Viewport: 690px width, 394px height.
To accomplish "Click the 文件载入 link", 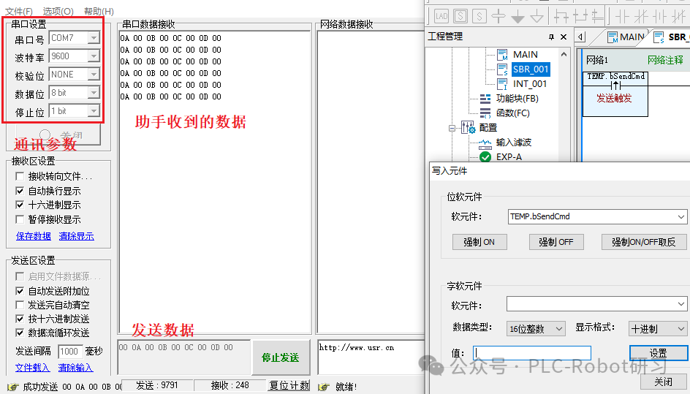I will tap(33, 367).
